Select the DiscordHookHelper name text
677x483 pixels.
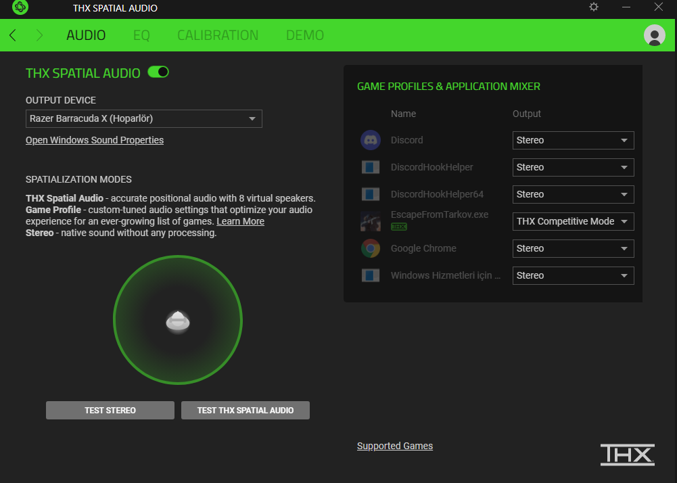coord(431,167)
